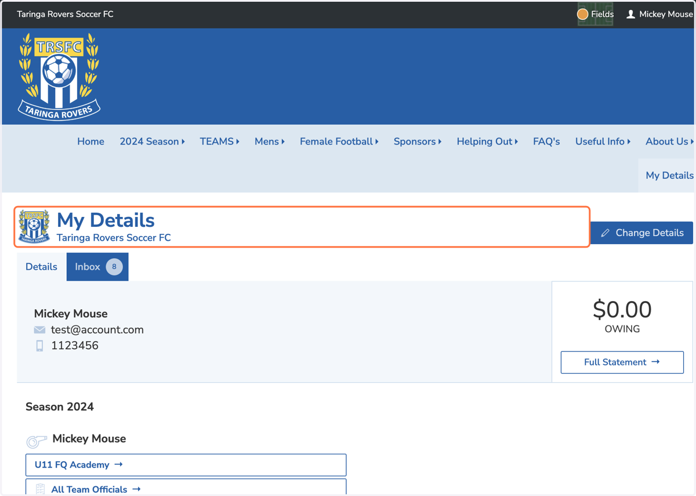This screenshot has width=696, height=496.
Task: Switch to the Inbox tab
Action: tap(97, 267)
